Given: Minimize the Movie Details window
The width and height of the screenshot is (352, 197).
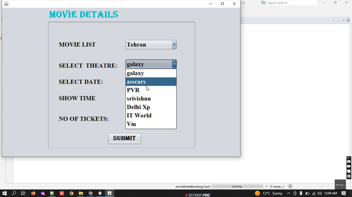Looking at the screenshot, I should click(211, 3).
